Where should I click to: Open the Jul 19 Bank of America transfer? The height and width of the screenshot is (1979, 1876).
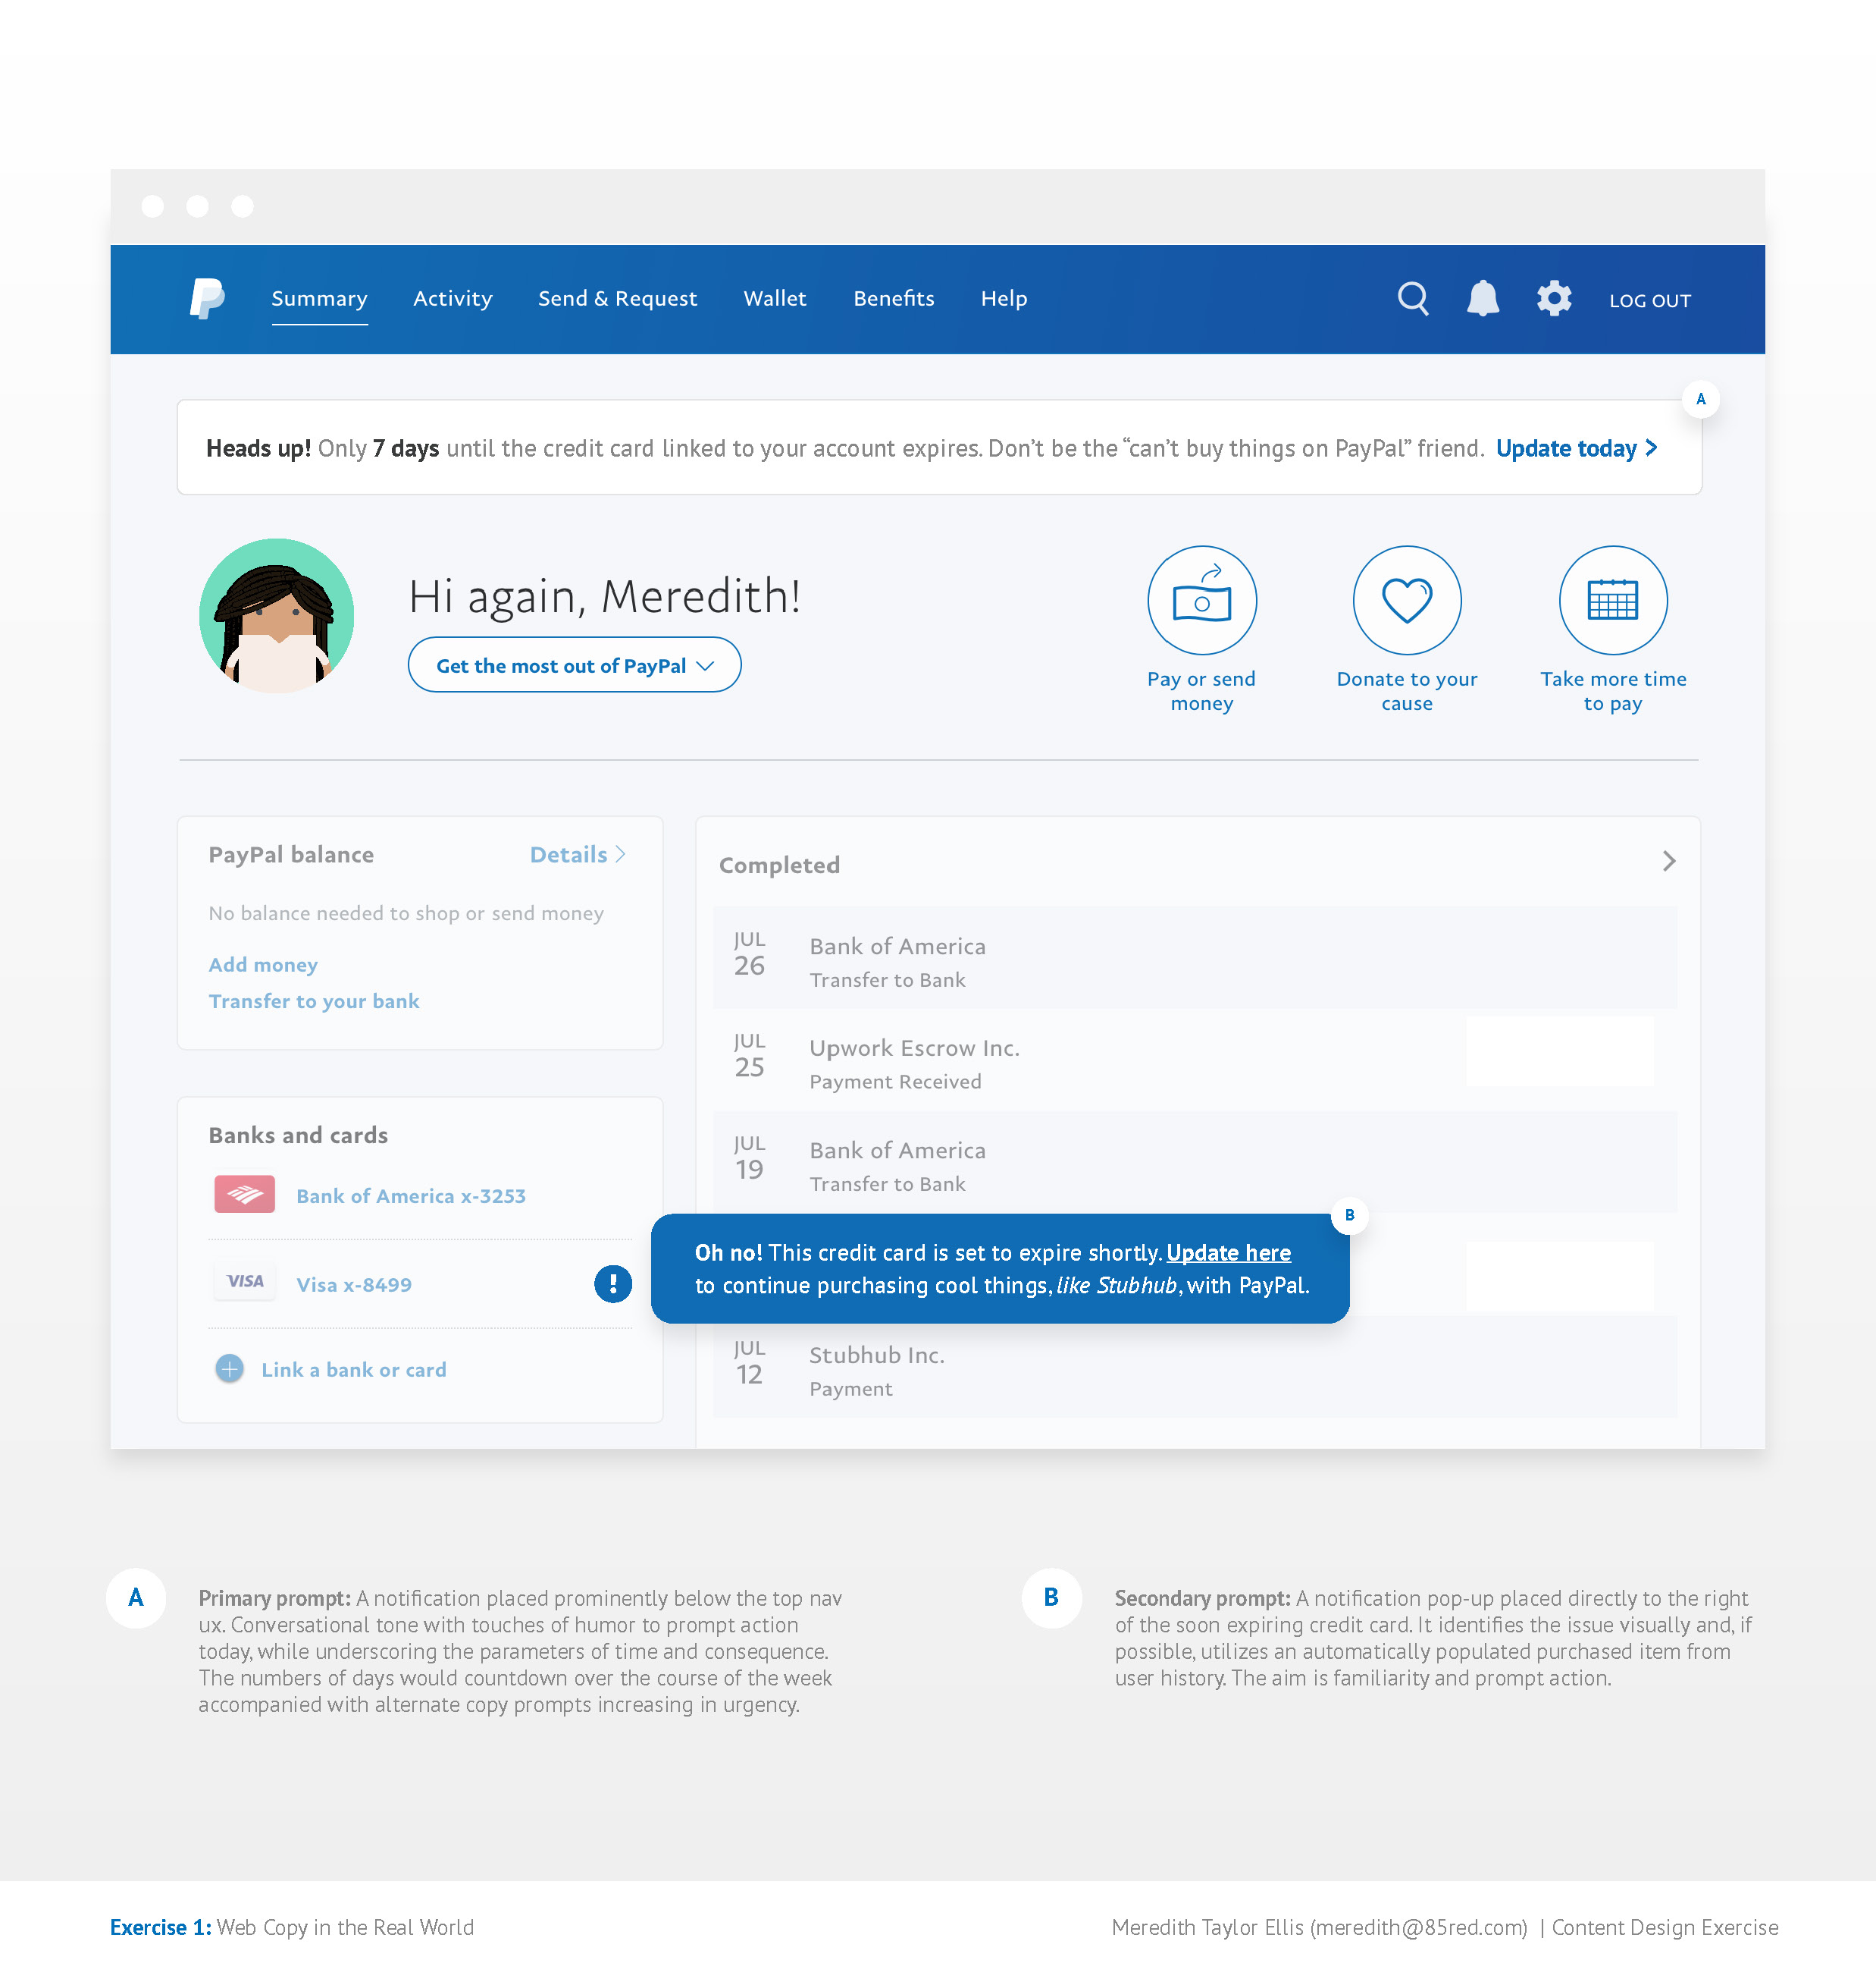click(x=1195, y=1163)
